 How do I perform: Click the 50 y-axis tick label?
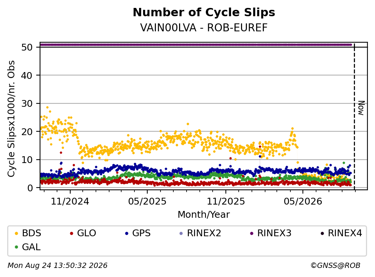pos(27,47)
